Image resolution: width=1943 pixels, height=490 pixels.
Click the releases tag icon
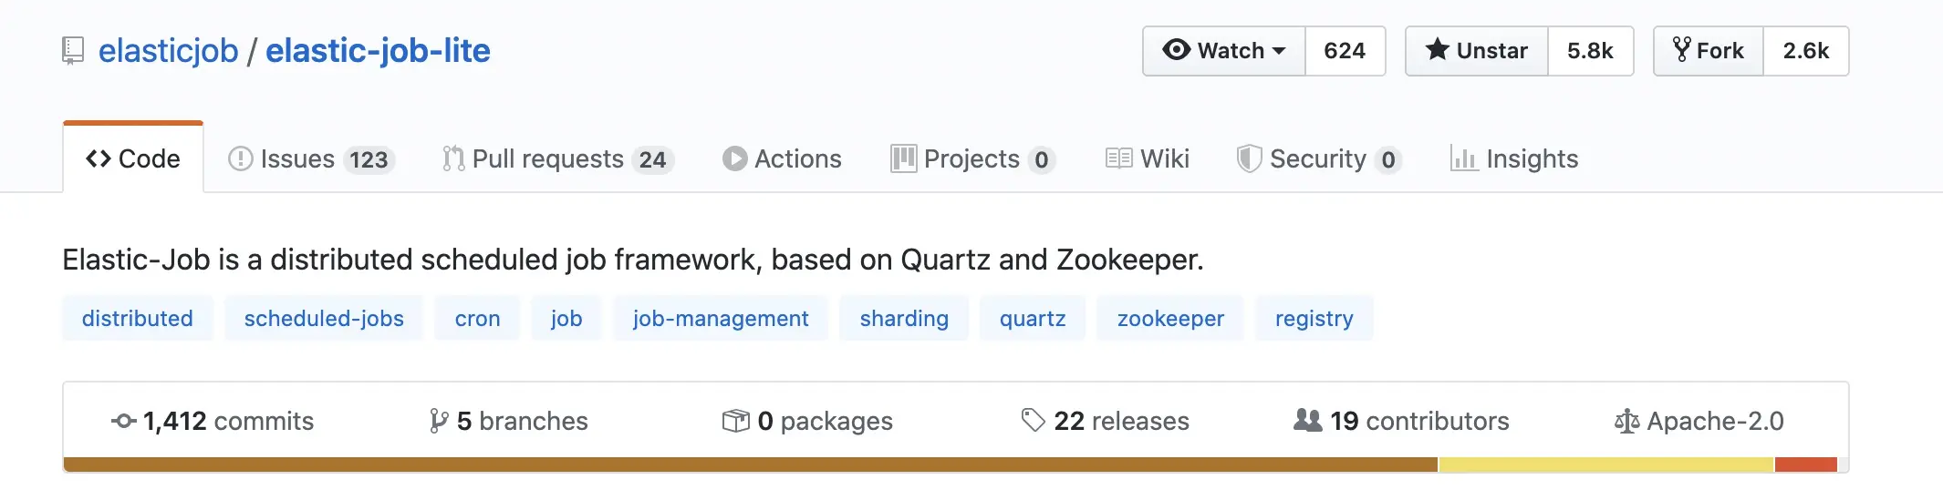click(x=1033, y=421)
